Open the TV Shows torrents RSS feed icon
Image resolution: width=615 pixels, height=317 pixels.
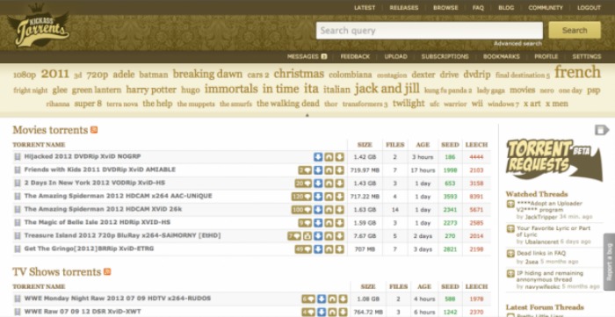107,271
